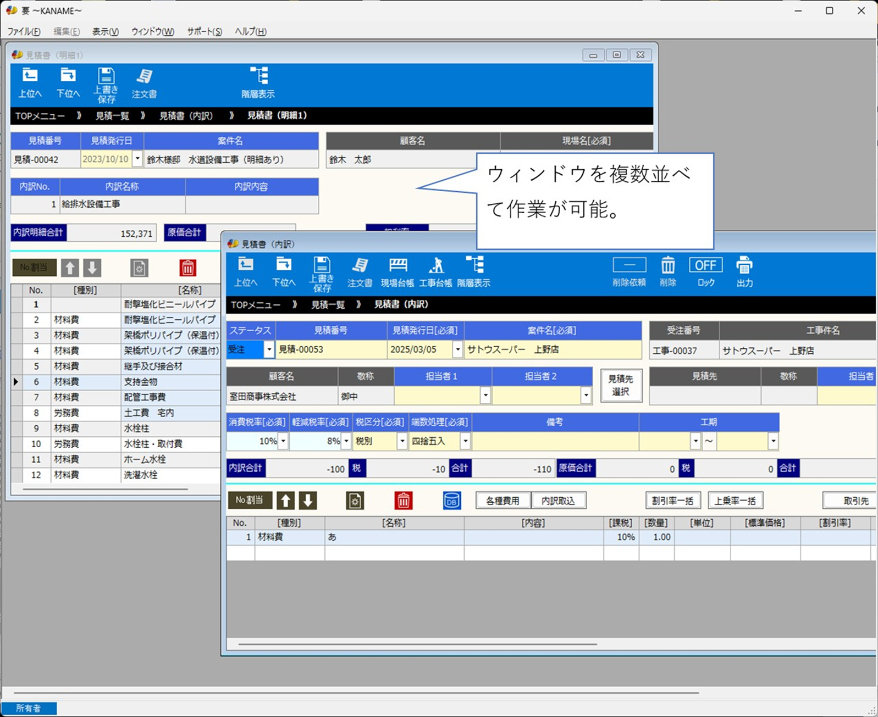Click the 削除 trash icon in toolbar
This screenshot has width=878, height=717.
point(667,272)
